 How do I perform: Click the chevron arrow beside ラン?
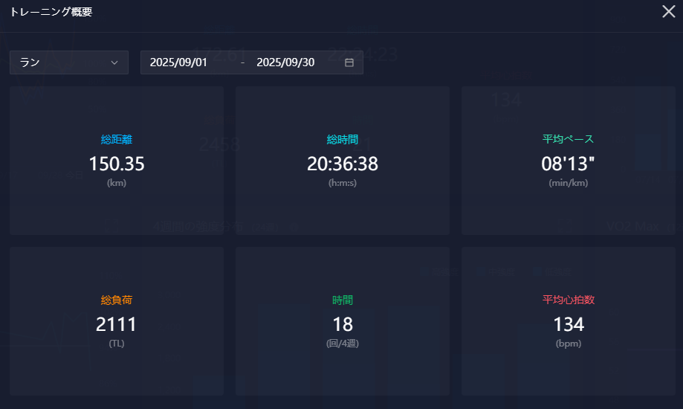click(x=114, y=62)
